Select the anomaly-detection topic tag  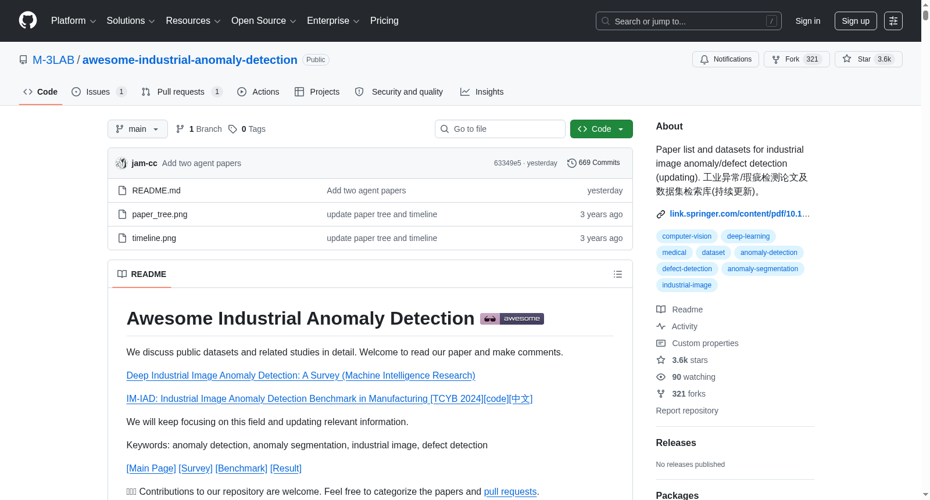pyautogui.click(x=769, y=253)
